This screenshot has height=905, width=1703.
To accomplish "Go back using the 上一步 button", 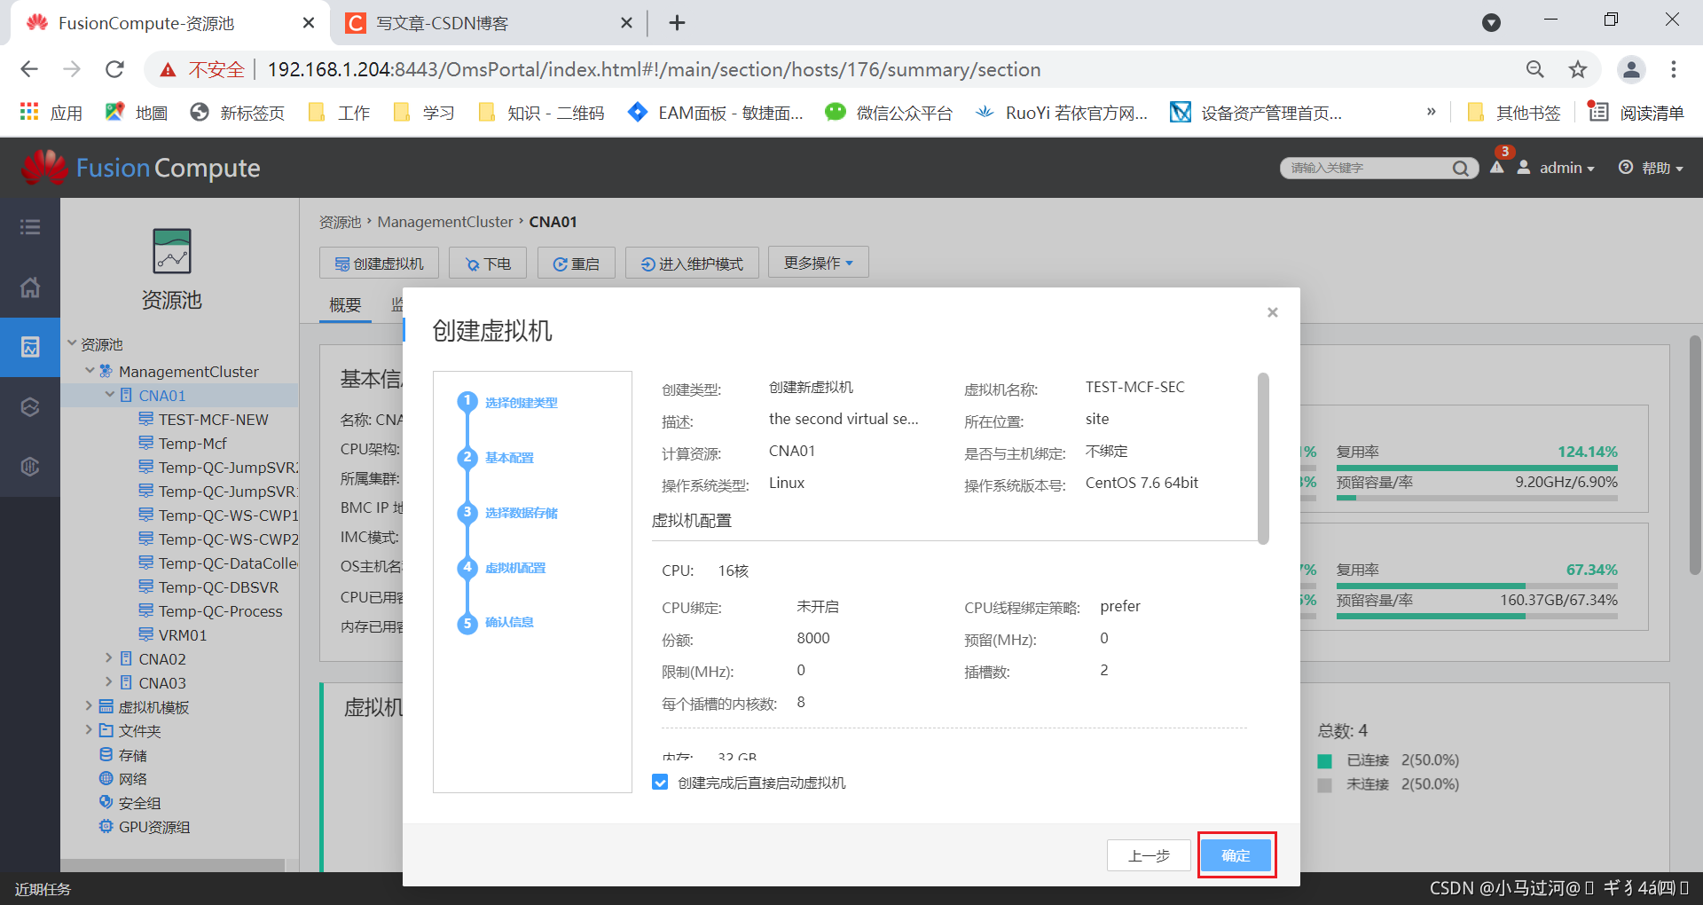I will (x=1148, y=855).
